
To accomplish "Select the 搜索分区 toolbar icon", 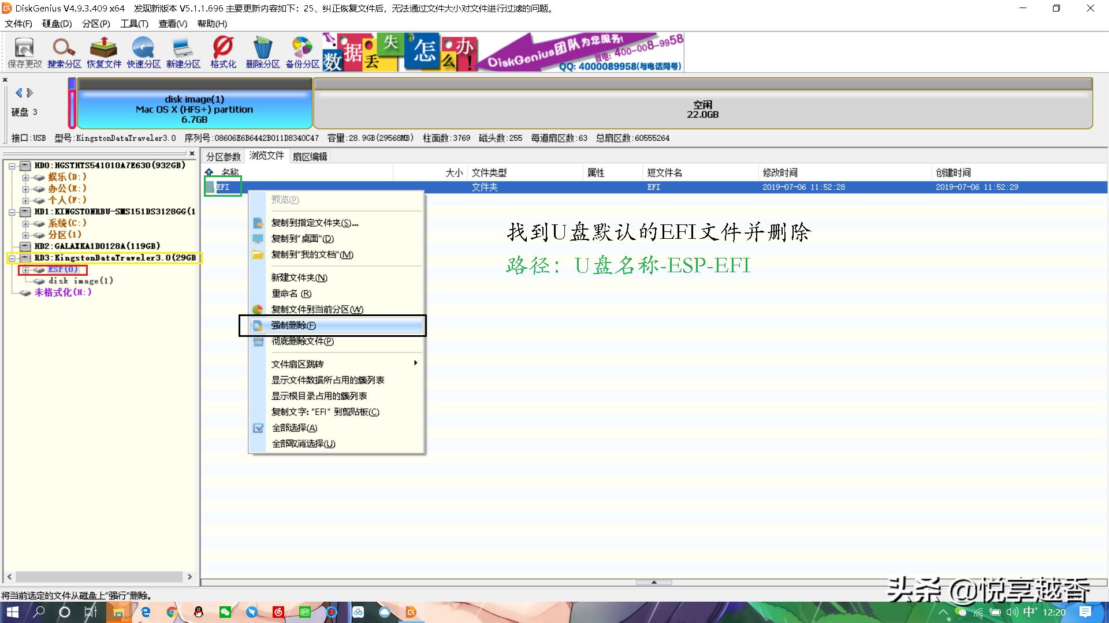I will click(x=64, y=52).
